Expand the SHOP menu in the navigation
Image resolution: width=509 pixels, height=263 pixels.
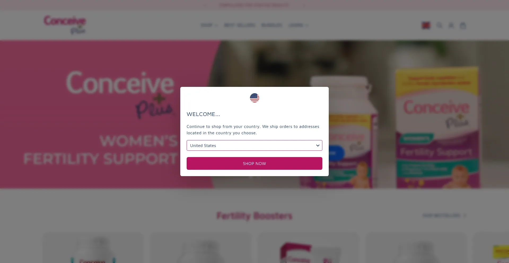209,25
